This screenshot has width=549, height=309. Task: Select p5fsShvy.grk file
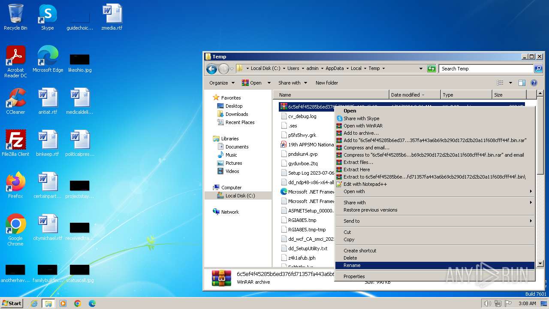coord(302,135)
